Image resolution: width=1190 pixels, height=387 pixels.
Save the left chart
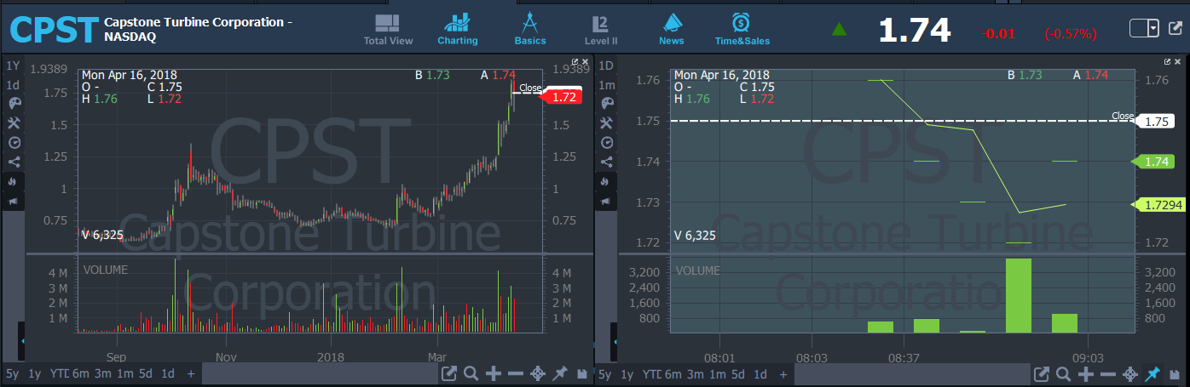point(581,374)
